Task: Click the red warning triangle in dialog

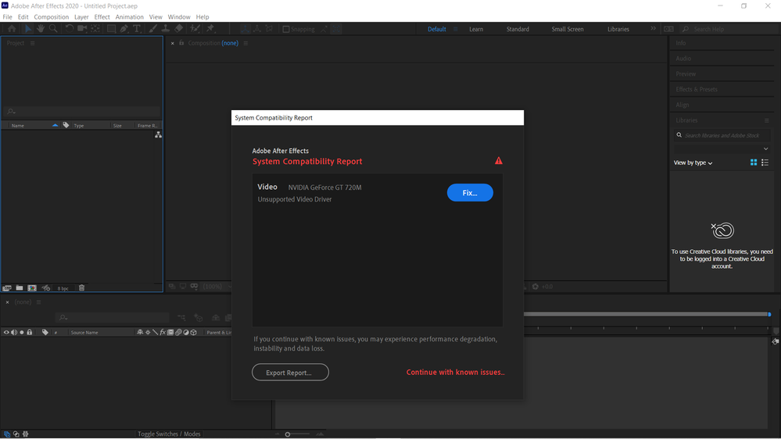Action: 499,160
